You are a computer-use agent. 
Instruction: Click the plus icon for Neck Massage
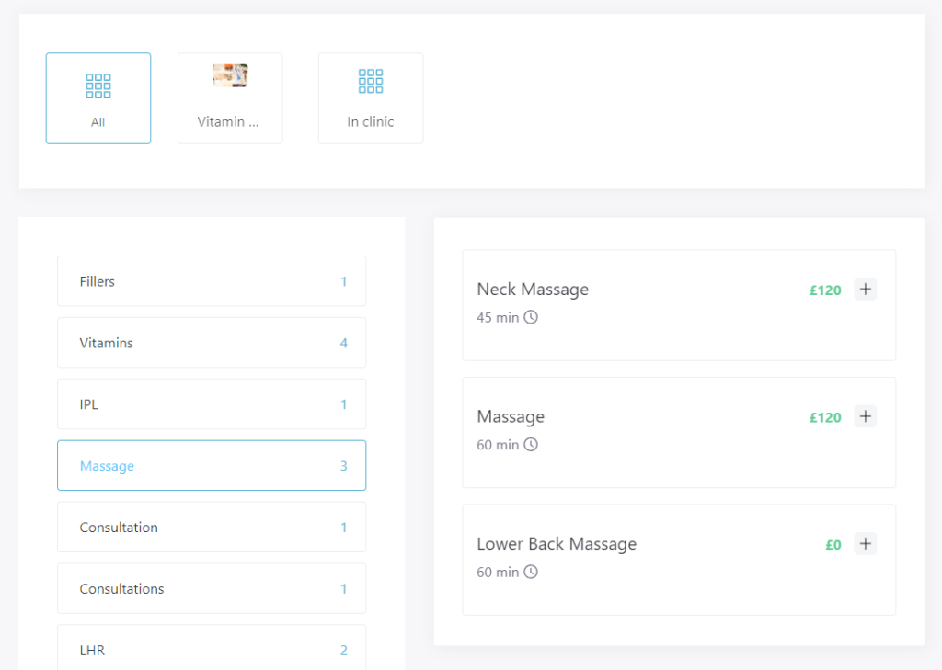click(865, 290)
